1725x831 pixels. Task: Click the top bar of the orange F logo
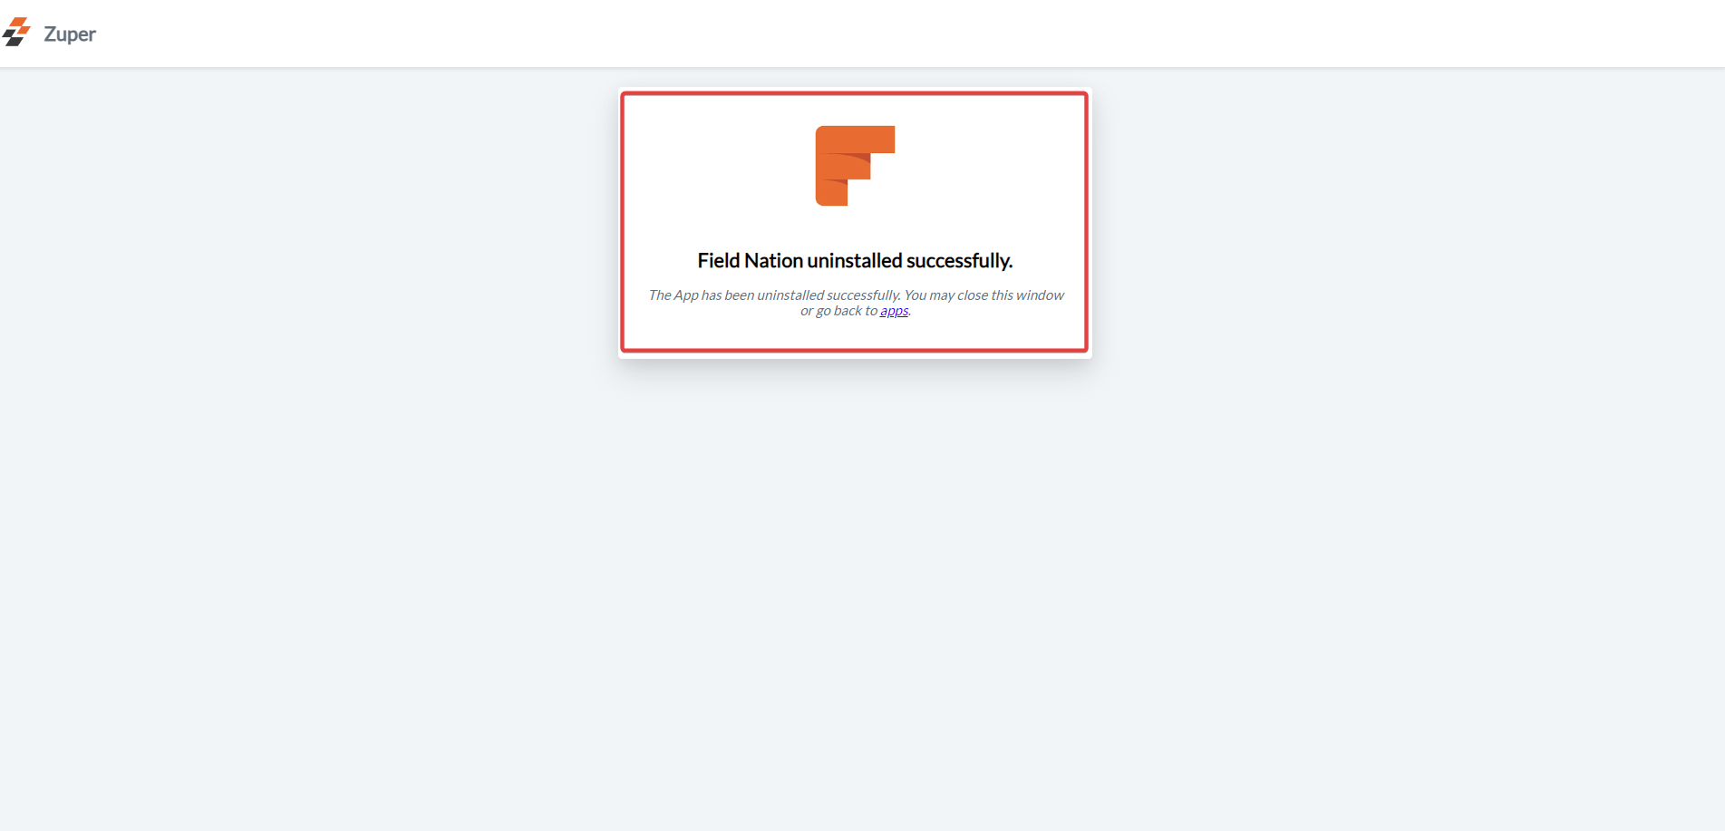(855, 139)
